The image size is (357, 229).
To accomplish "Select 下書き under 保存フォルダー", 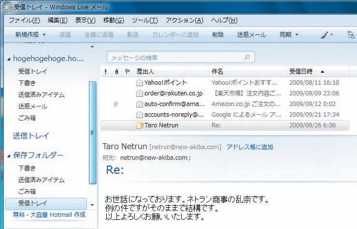I will point(27,168).
